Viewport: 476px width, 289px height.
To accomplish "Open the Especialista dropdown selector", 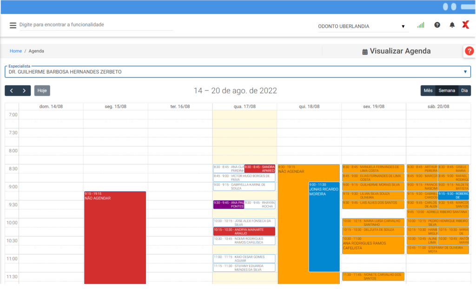I will coord(238,72).
